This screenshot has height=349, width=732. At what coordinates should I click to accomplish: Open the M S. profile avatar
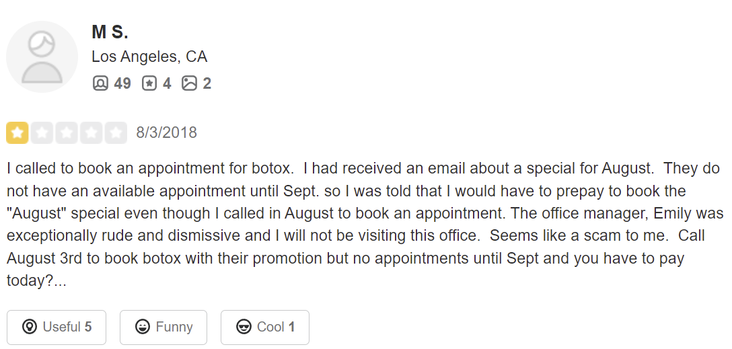point(42,56)
